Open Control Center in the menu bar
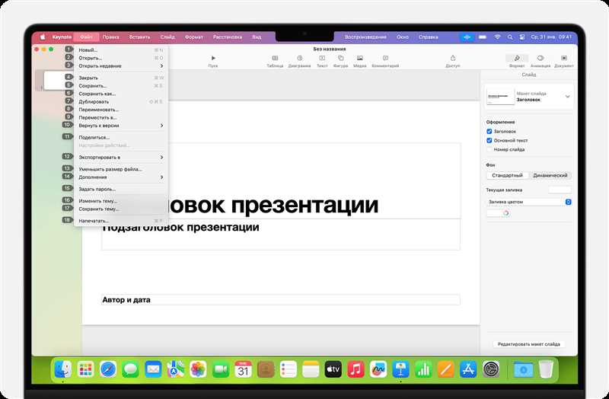This screenshot has width=609, height=399. [522, 37]
